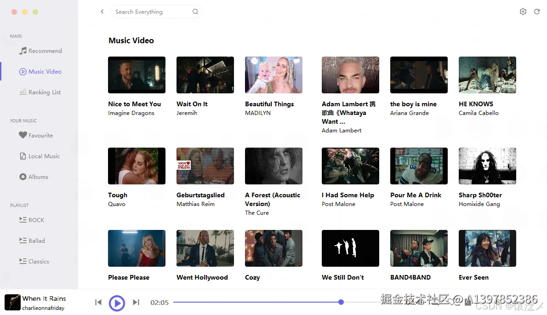547x315 pixels.
Task: Click the Quavo artist name
Action: pos(116,204)
